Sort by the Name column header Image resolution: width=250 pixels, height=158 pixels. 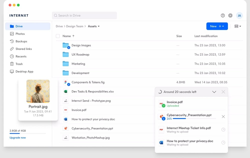[68, 36]
